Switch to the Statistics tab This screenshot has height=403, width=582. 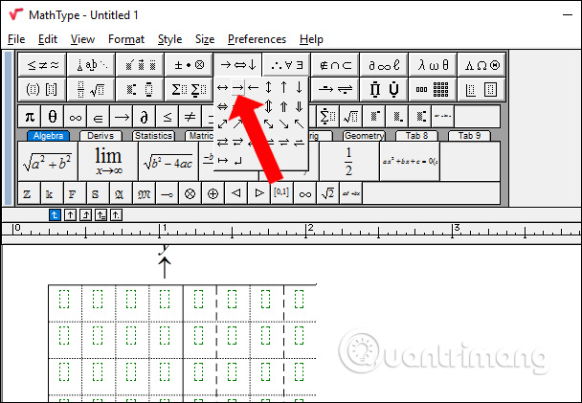pos(153,136)
